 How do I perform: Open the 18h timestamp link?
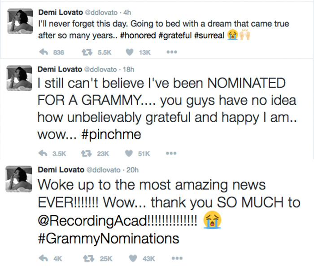[x=128, y=69]
